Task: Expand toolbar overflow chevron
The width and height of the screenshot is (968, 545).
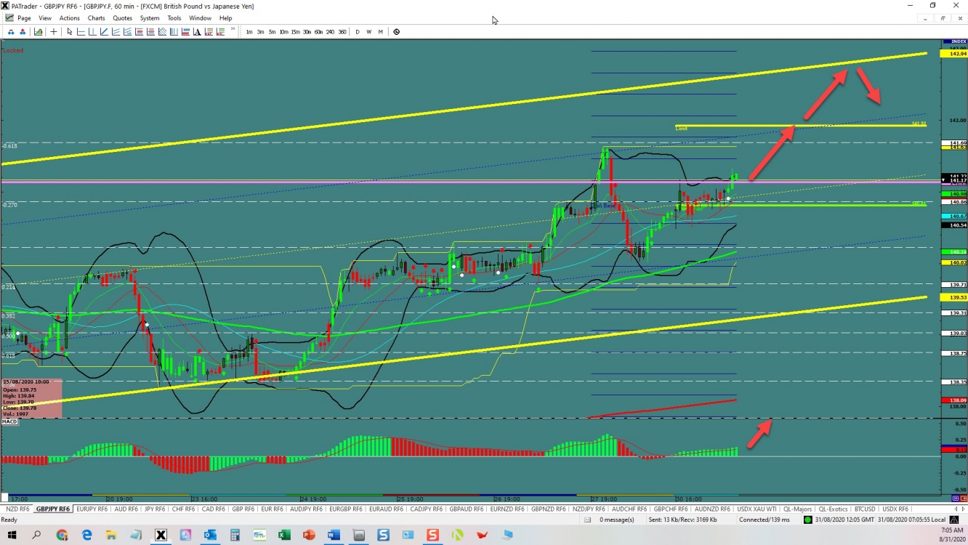Action: [233, 30]
